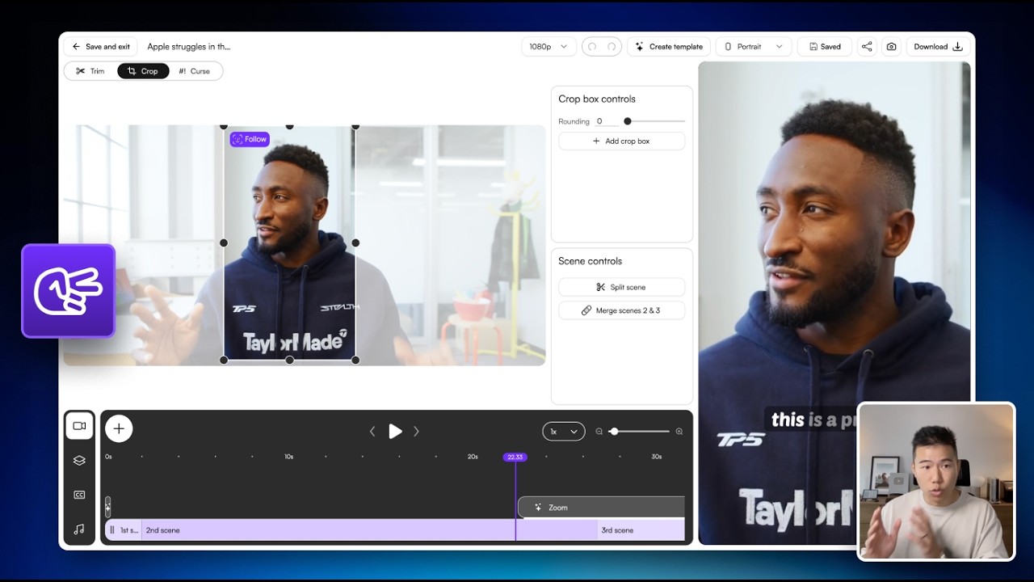The image size is (1034, 582).
Task: Click the redo arrow icon
Action: click(x=612, y=47)
